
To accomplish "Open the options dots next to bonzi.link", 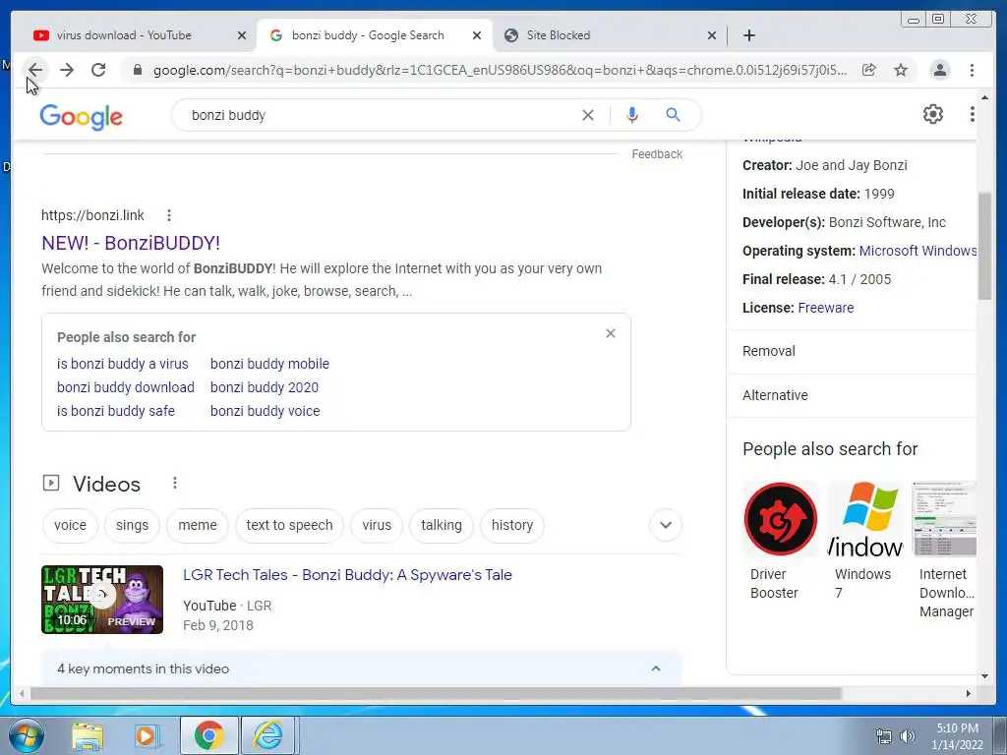I will (169, 215).
